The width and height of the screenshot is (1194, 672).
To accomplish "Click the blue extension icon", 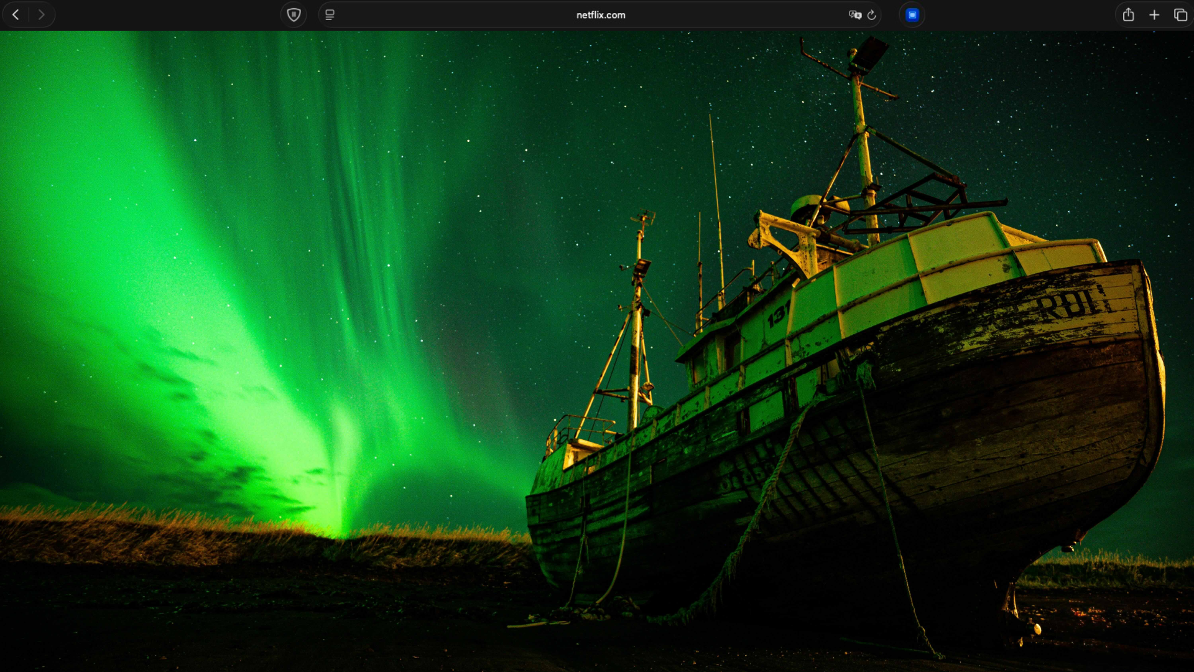I will [912, 15].
